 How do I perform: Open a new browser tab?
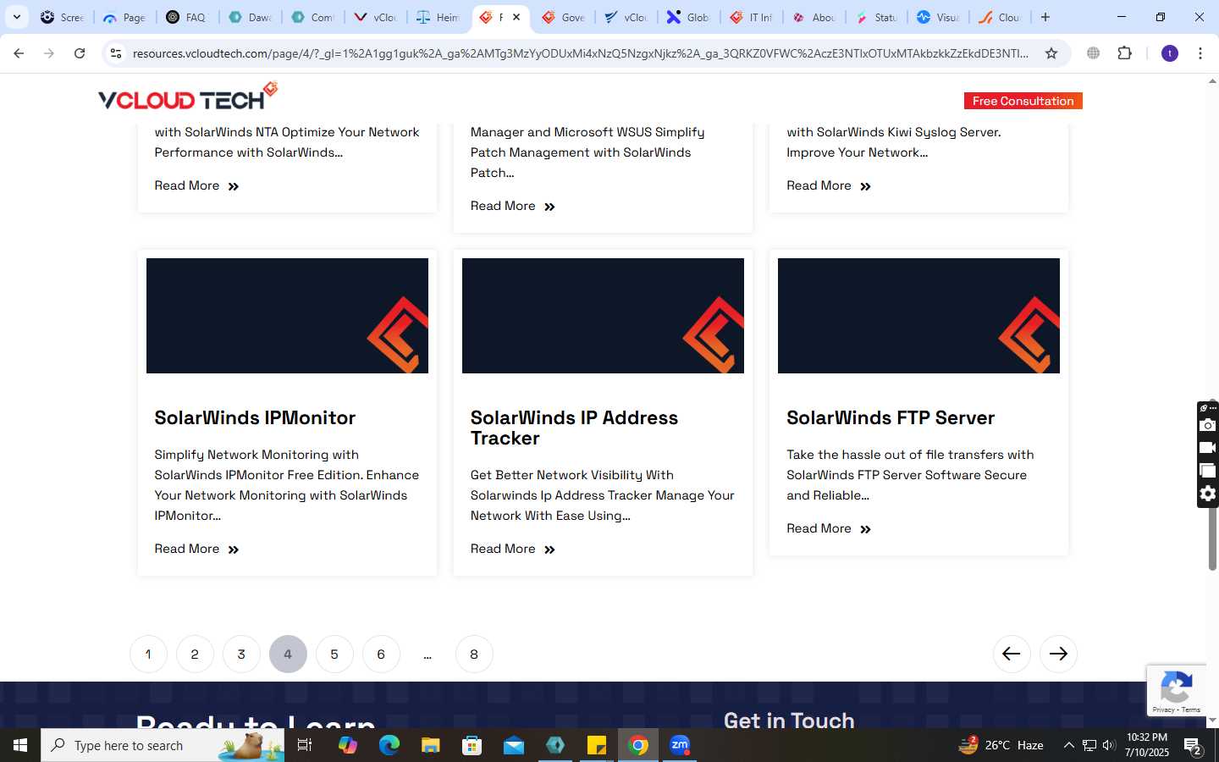click(x=1045, y=17)
